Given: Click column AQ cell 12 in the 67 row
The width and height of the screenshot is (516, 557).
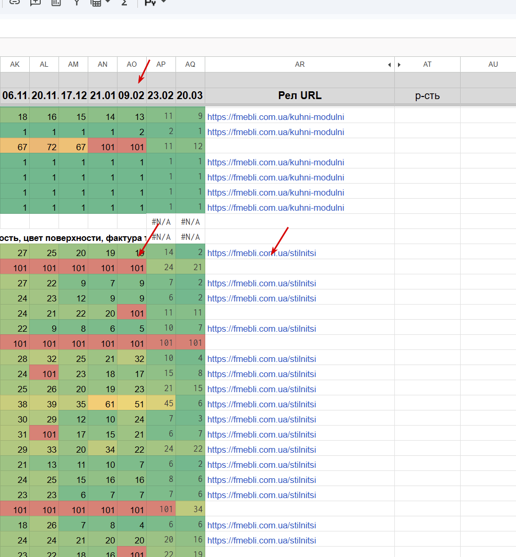Looking at the screenshot, I should pos(190,146).
